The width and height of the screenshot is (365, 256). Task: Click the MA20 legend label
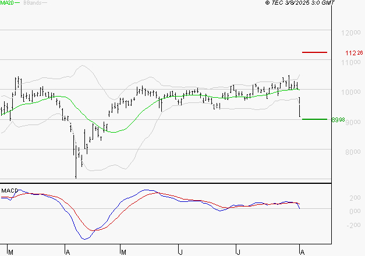point(7,3)
